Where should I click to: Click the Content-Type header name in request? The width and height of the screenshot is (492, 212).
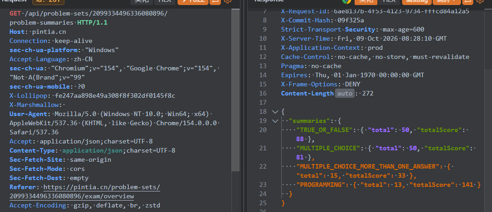32,150
